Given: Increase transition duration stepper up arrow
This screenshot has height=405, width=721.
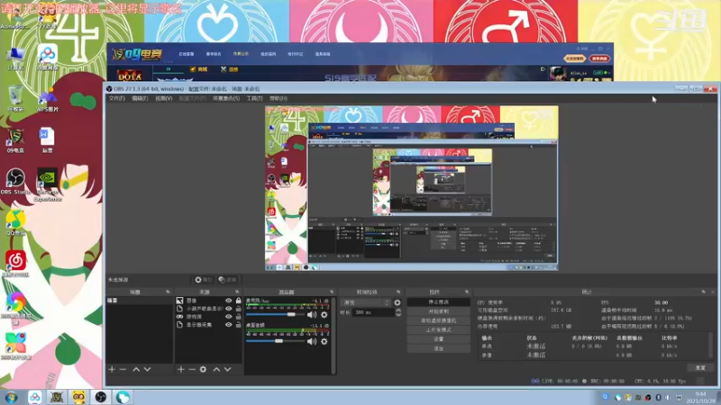Looking at the screenshot, I should point(398,310).
